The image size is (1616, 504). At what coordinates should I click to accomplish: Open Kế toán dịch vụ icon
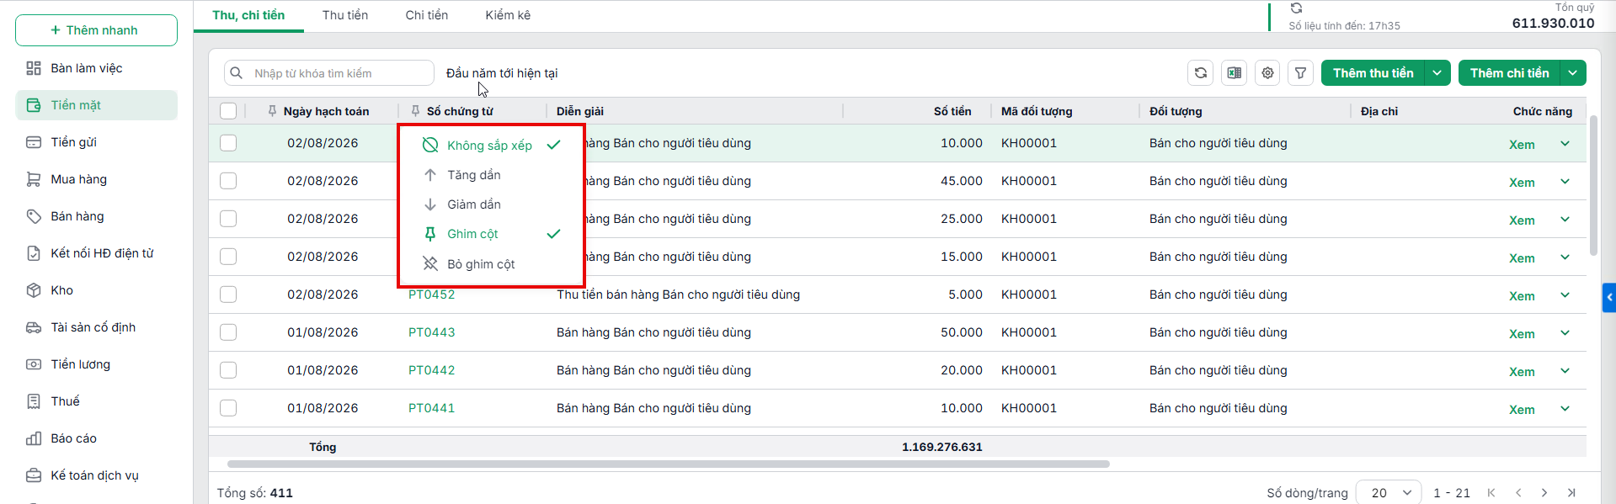[34, 475]
